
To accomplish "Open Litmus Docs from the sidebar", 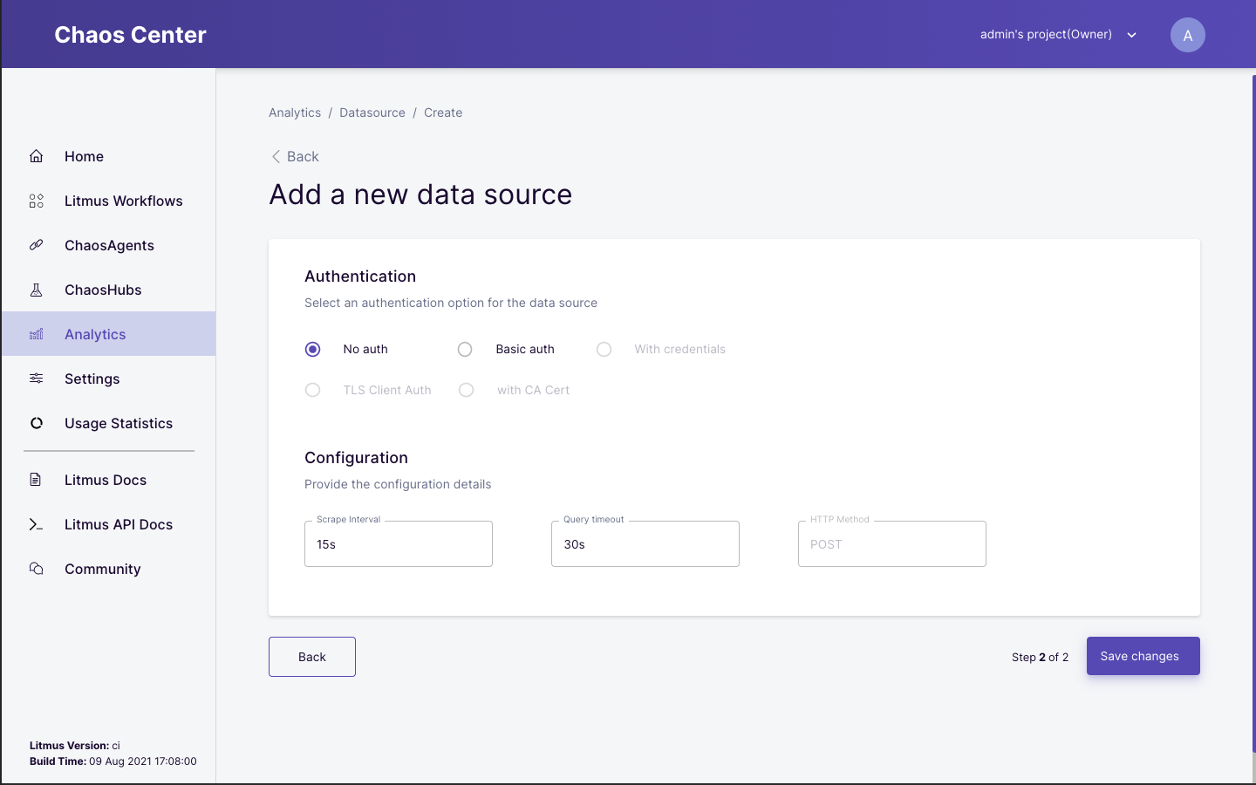I will [105, 480].
